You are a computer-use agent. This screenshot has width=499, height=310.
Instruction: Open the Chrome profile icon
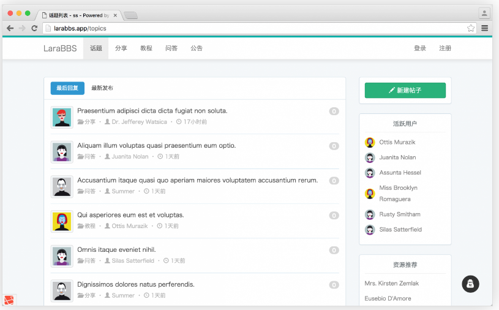tap(484, 13)
